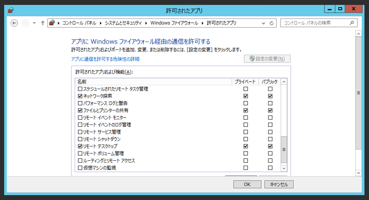Image resolution: width=369 pixels, height=200 pixels.
Task: Select 許可されたアプリ breadcrumb item
Action: 221,23
